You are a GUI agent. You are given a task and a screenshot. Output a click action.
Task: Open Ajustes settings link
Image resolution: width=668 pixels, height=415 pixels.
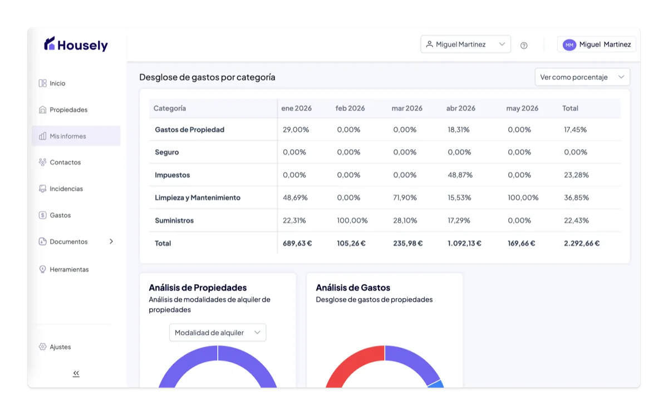click(x=76, y=347)
